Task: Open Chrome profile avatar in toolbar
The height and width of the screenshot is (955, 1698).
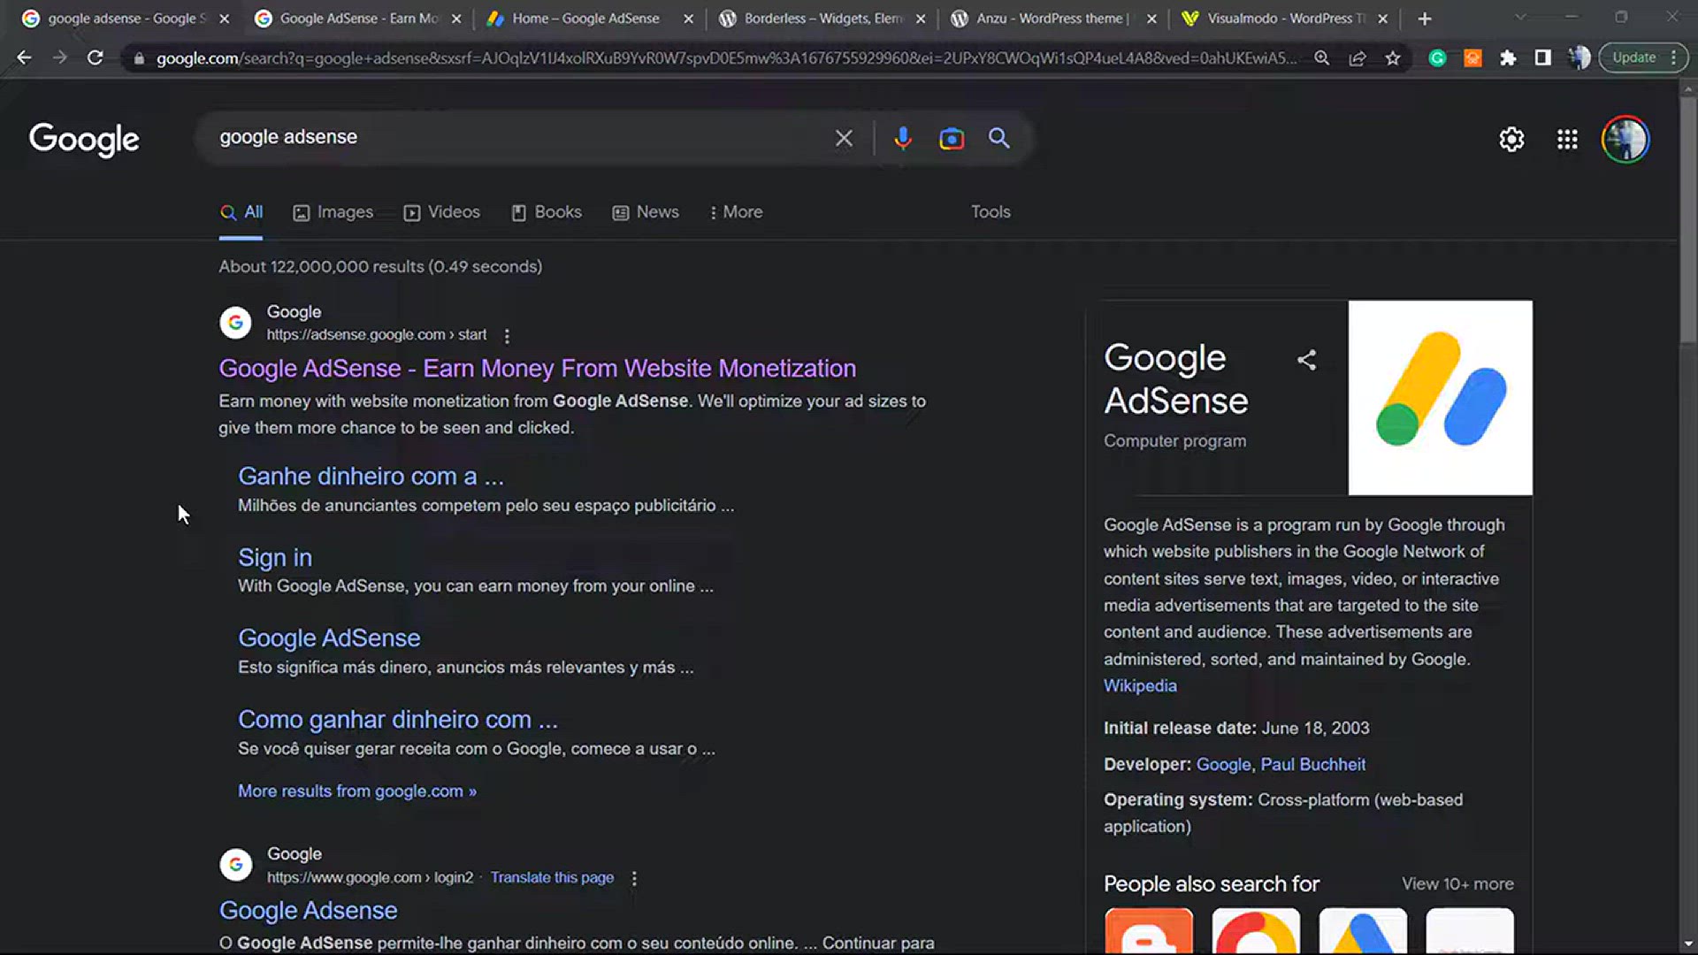Action: click(x=1579, y=57)
